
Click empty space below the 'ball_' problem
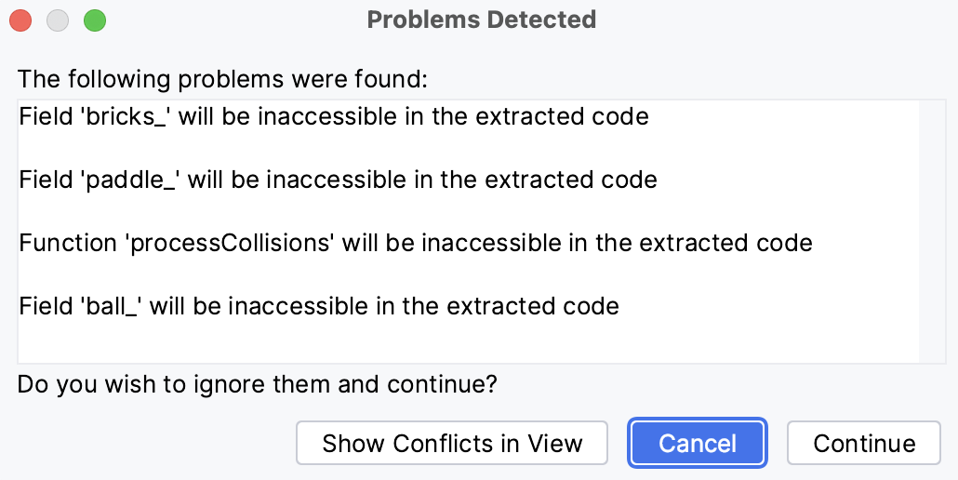point(465,340)
